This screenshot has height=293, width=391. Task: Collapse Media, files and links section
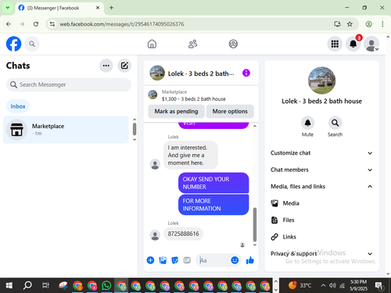[x=321, y=187]
